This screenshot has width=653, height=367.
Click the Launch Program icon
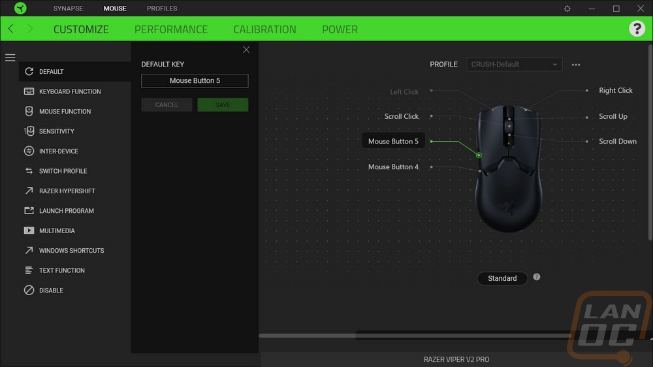[29, 210]
